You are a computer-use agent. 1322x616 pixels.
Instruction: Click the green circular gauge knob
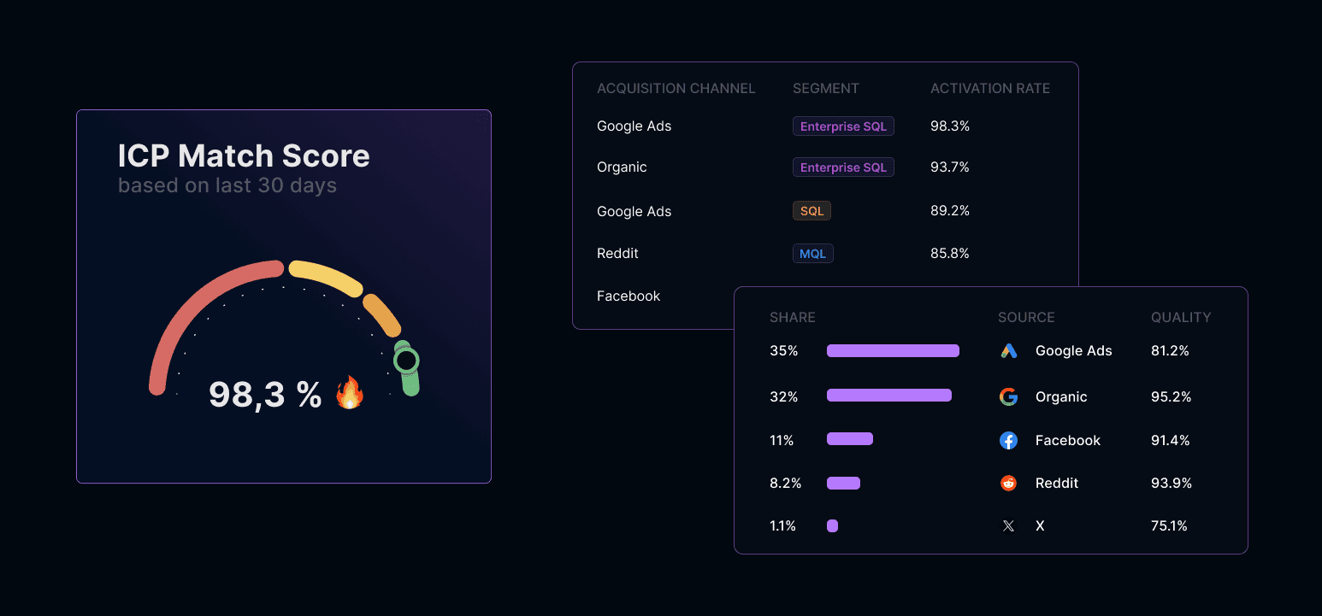(x=407, y=361)
